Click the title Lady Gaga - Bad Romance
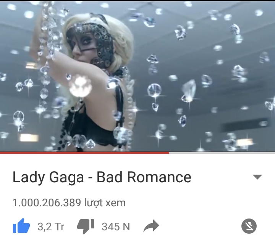This screenshot has height=249, width=275. point(102,177)
